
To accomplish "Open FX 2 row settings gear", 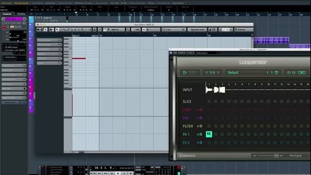I will (x=201, y=142).
